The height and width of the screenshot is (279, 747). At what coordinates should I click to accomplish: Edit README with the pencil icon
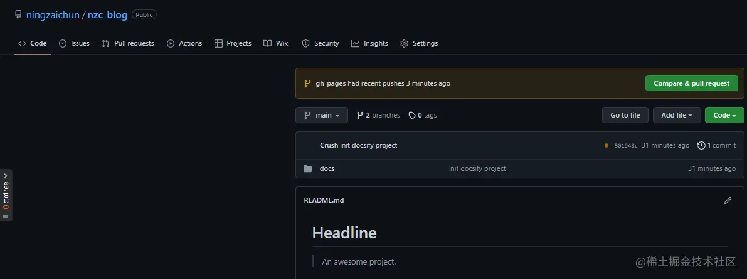(728, 200)
